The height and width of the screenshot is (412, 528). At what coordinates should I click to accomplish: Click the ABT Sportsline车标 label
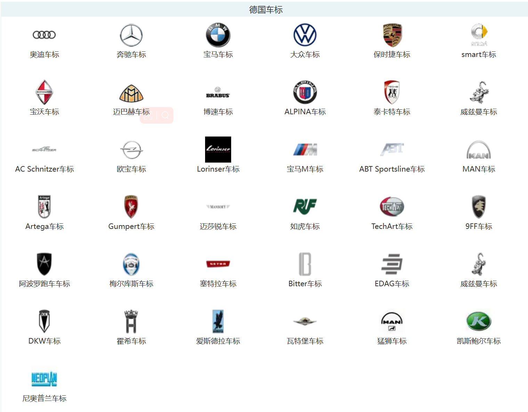(x=392, y=169)
